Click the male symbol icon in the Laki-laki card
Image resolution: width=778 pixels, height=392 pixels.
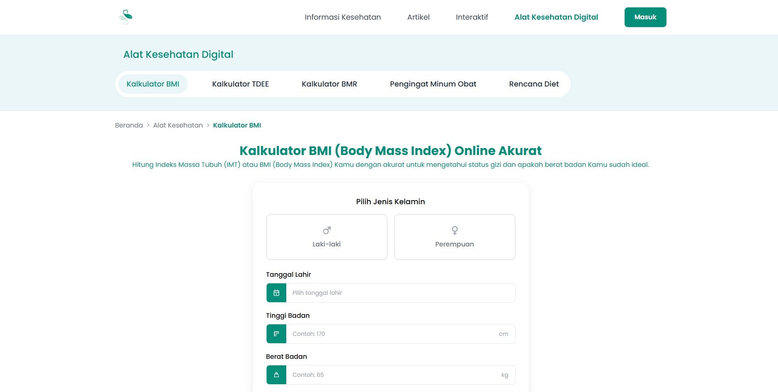pyautogui.click(x=327, y=230)
